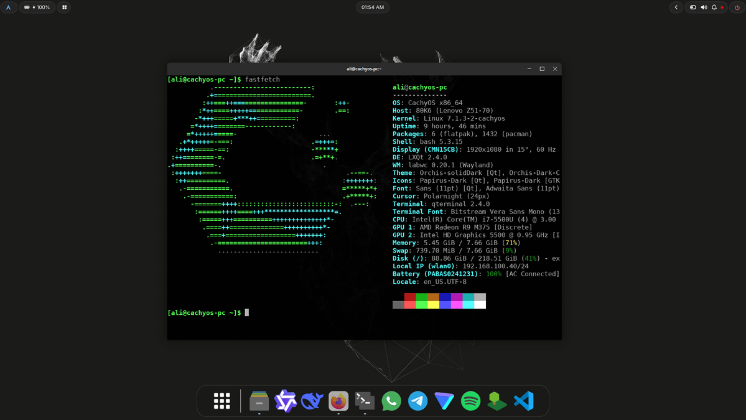The height and width of the screenshot is (420, 746).
Task: Minimize the qterminal window
Action: (x=529, y=69)
